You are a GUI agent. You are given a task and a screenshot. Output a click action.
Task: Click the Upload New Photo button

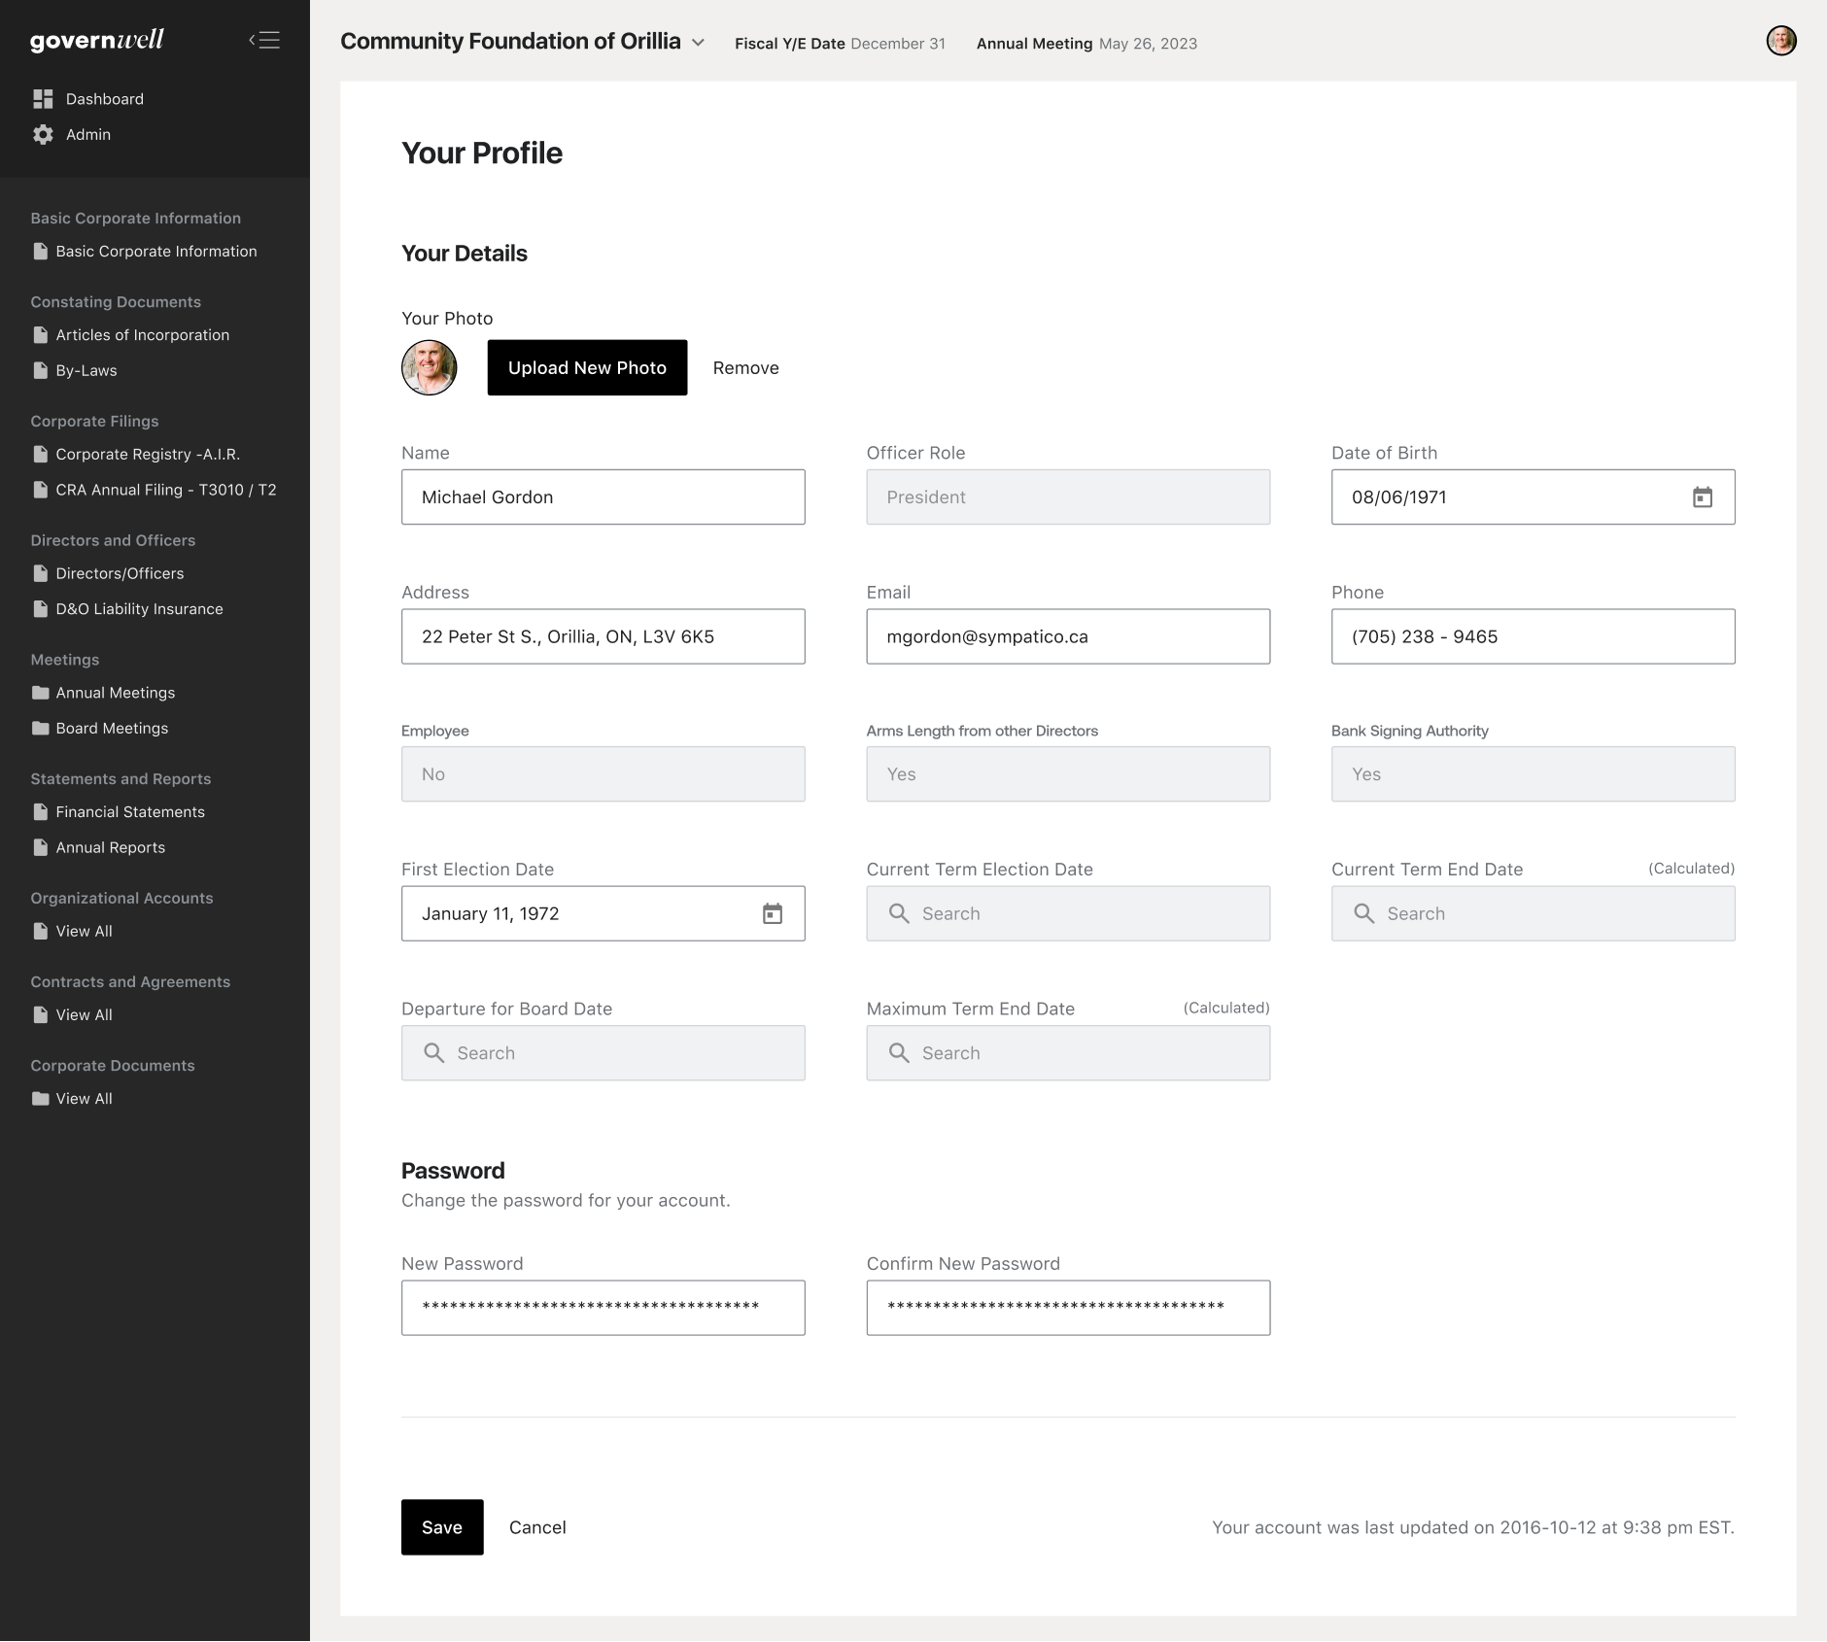587,367
